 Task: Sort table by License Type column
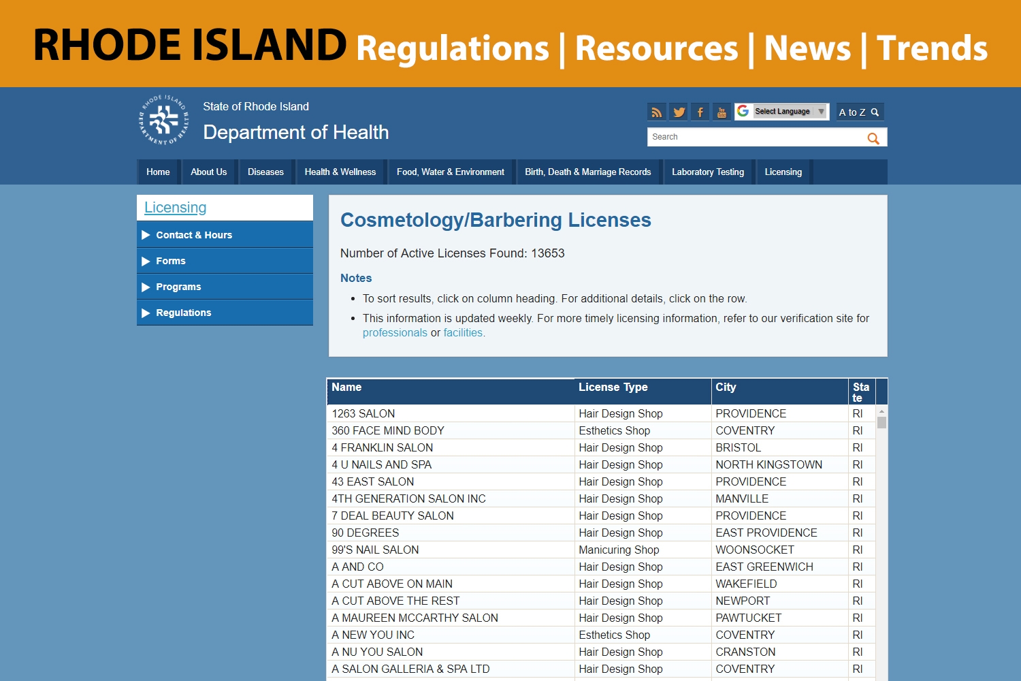pos(643,392)
